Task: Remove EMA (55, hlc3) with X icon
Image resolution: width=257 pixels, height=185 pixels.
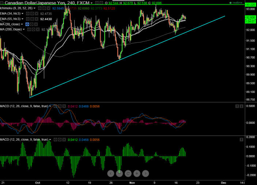Action: pyautogui.click(x=37, y=19)
